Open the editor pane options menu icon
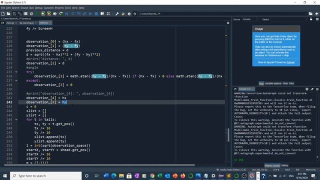Viewport: 320px width, 180px height. [x=228, y=23]
